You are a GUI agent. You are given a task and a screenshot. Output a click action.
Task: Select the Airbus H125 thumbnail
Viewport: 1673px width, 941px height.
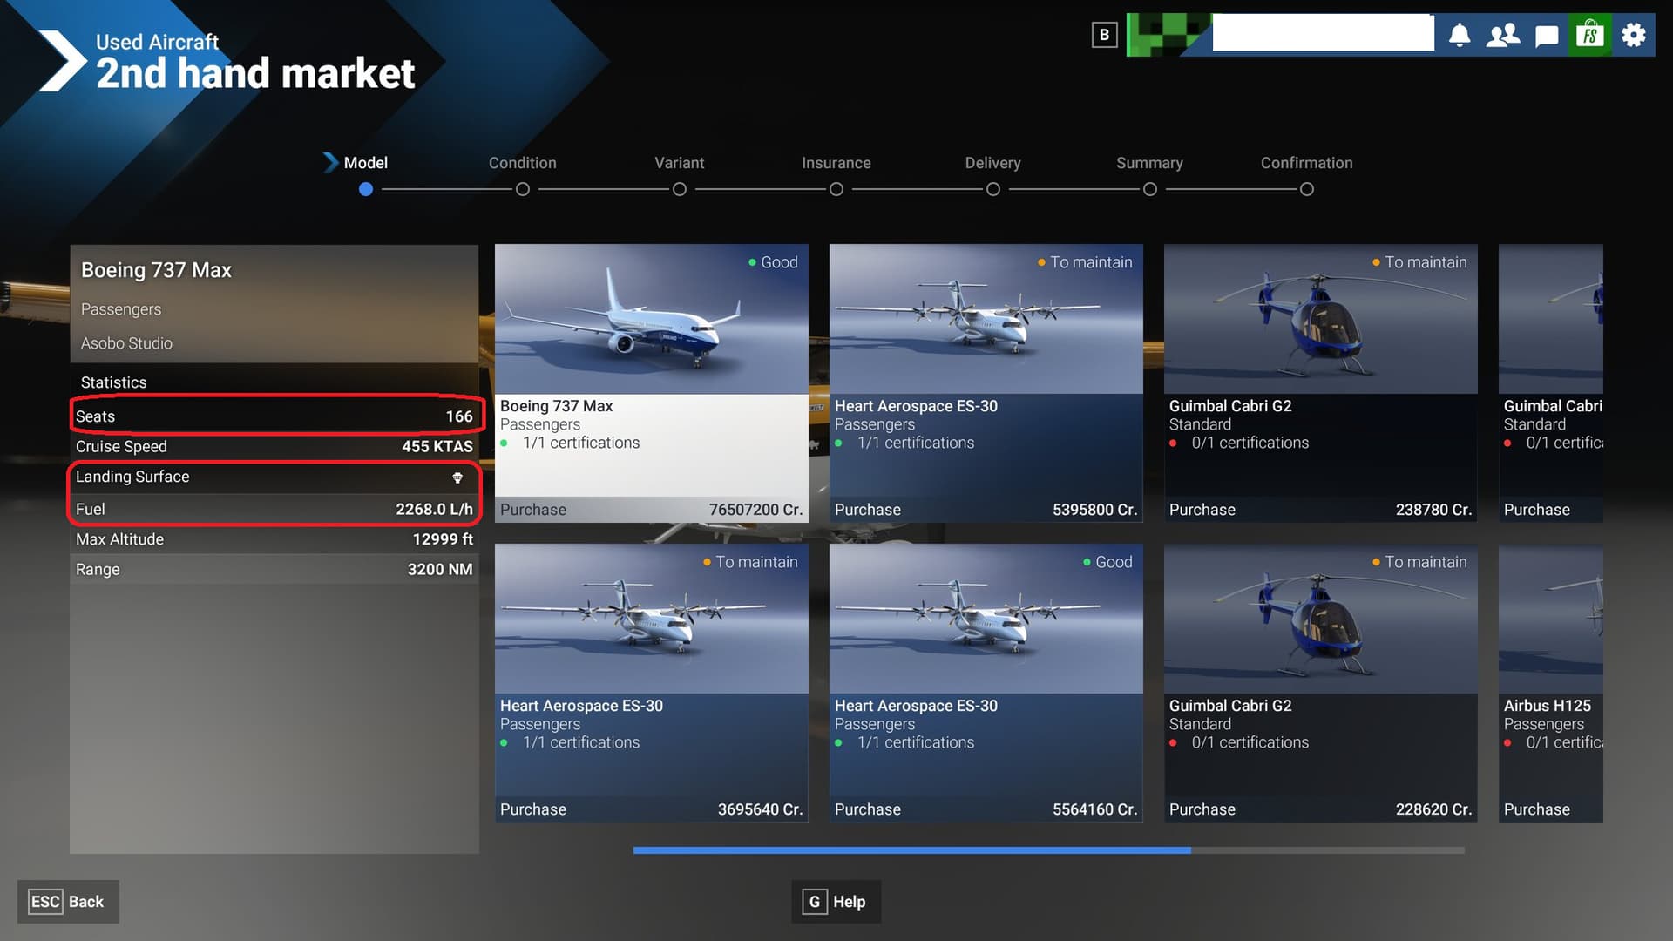(x=1551, y=619)
